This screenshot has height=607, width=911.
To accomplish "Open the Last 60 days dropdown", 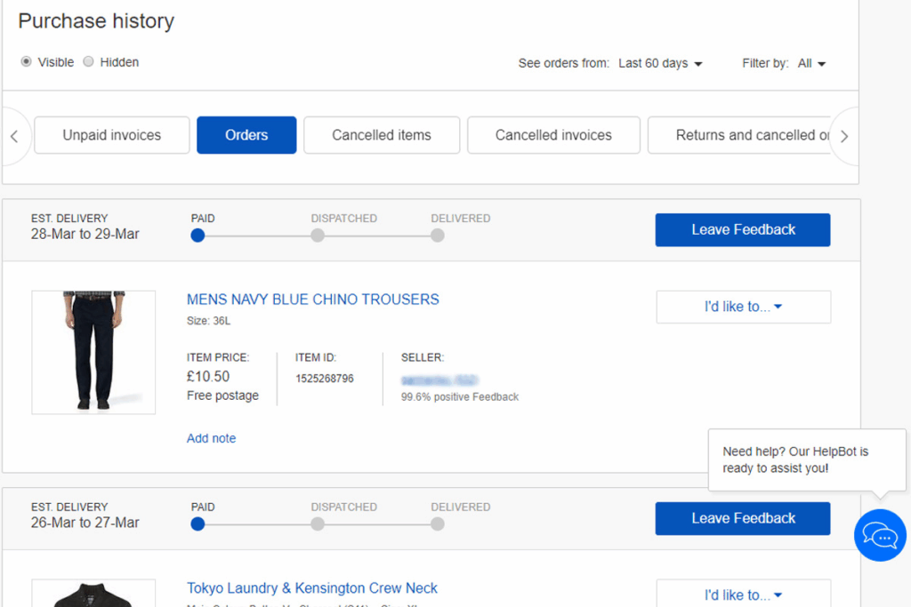I will (x=660, y=63).
